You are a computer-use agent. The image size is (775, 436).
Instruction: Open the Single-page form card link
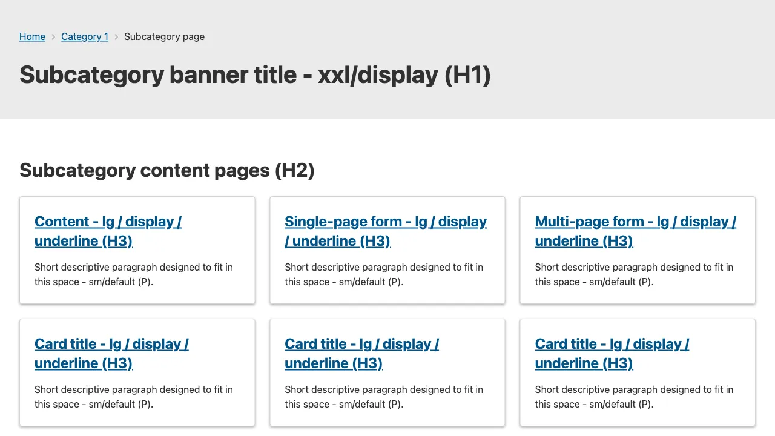coord(385,222)
